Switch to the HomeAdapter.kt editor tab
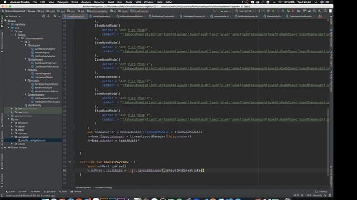Viewport: 357px width, 200px height. click(x=221, y=16)
